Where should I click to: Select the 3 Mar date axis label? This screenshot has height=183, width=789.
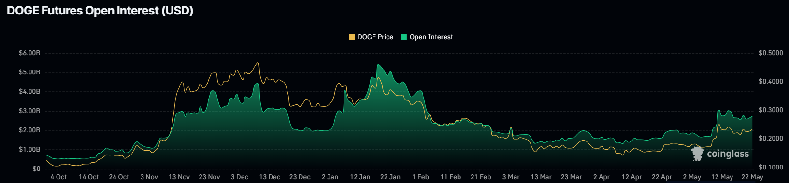point(511,177)
